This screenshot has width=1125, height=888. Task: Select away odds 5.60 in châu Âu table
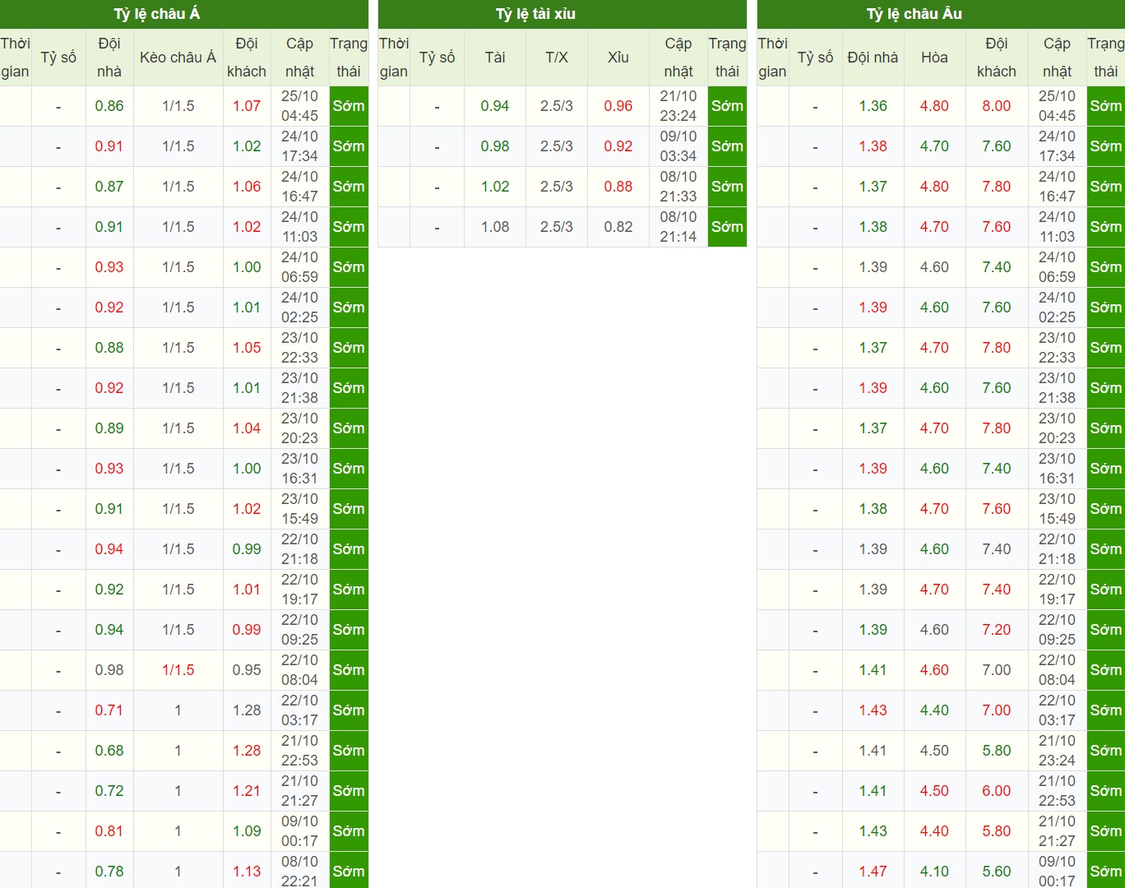click(x=996, y=872)
